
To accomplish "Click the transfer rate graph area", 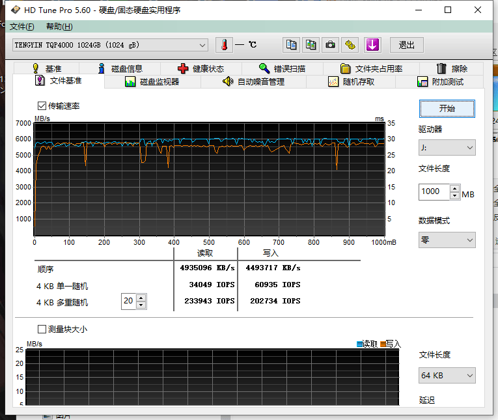I will pyautogui.click(x=210, y=179).
